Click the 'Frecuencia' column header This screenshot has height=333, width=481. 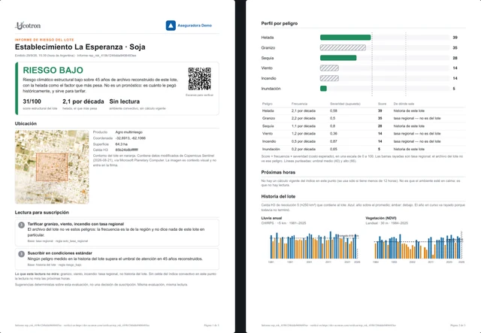299,104
